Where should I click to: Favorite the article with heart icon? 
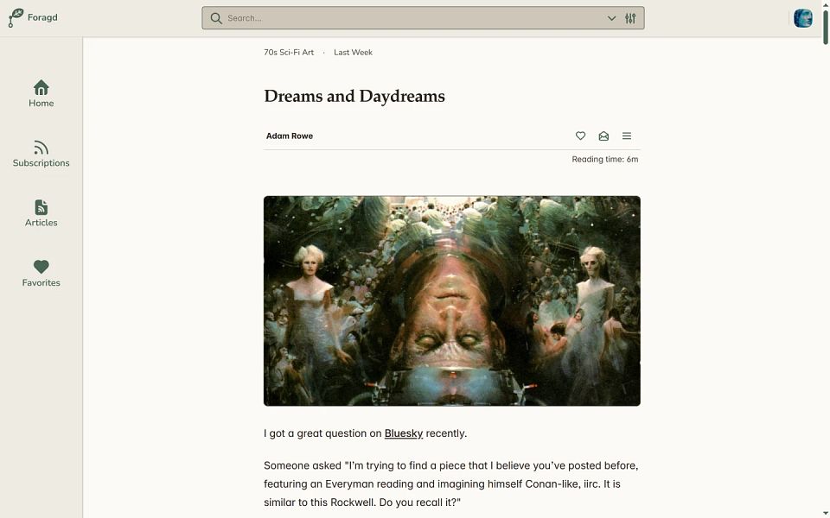pyautogui.click(x=581, y=136)
